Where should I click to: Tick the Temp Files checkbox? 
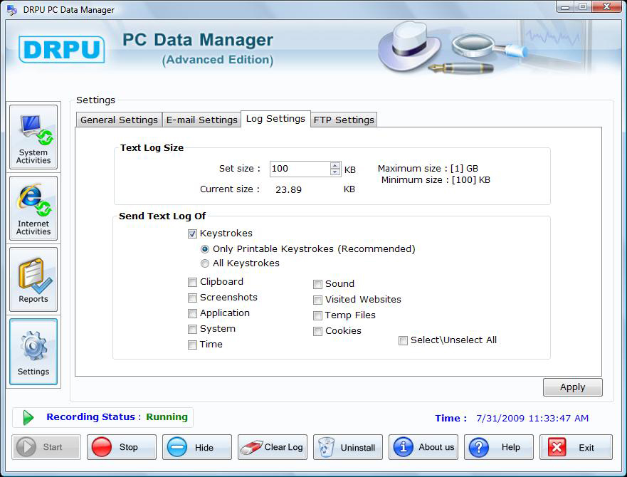317,315
